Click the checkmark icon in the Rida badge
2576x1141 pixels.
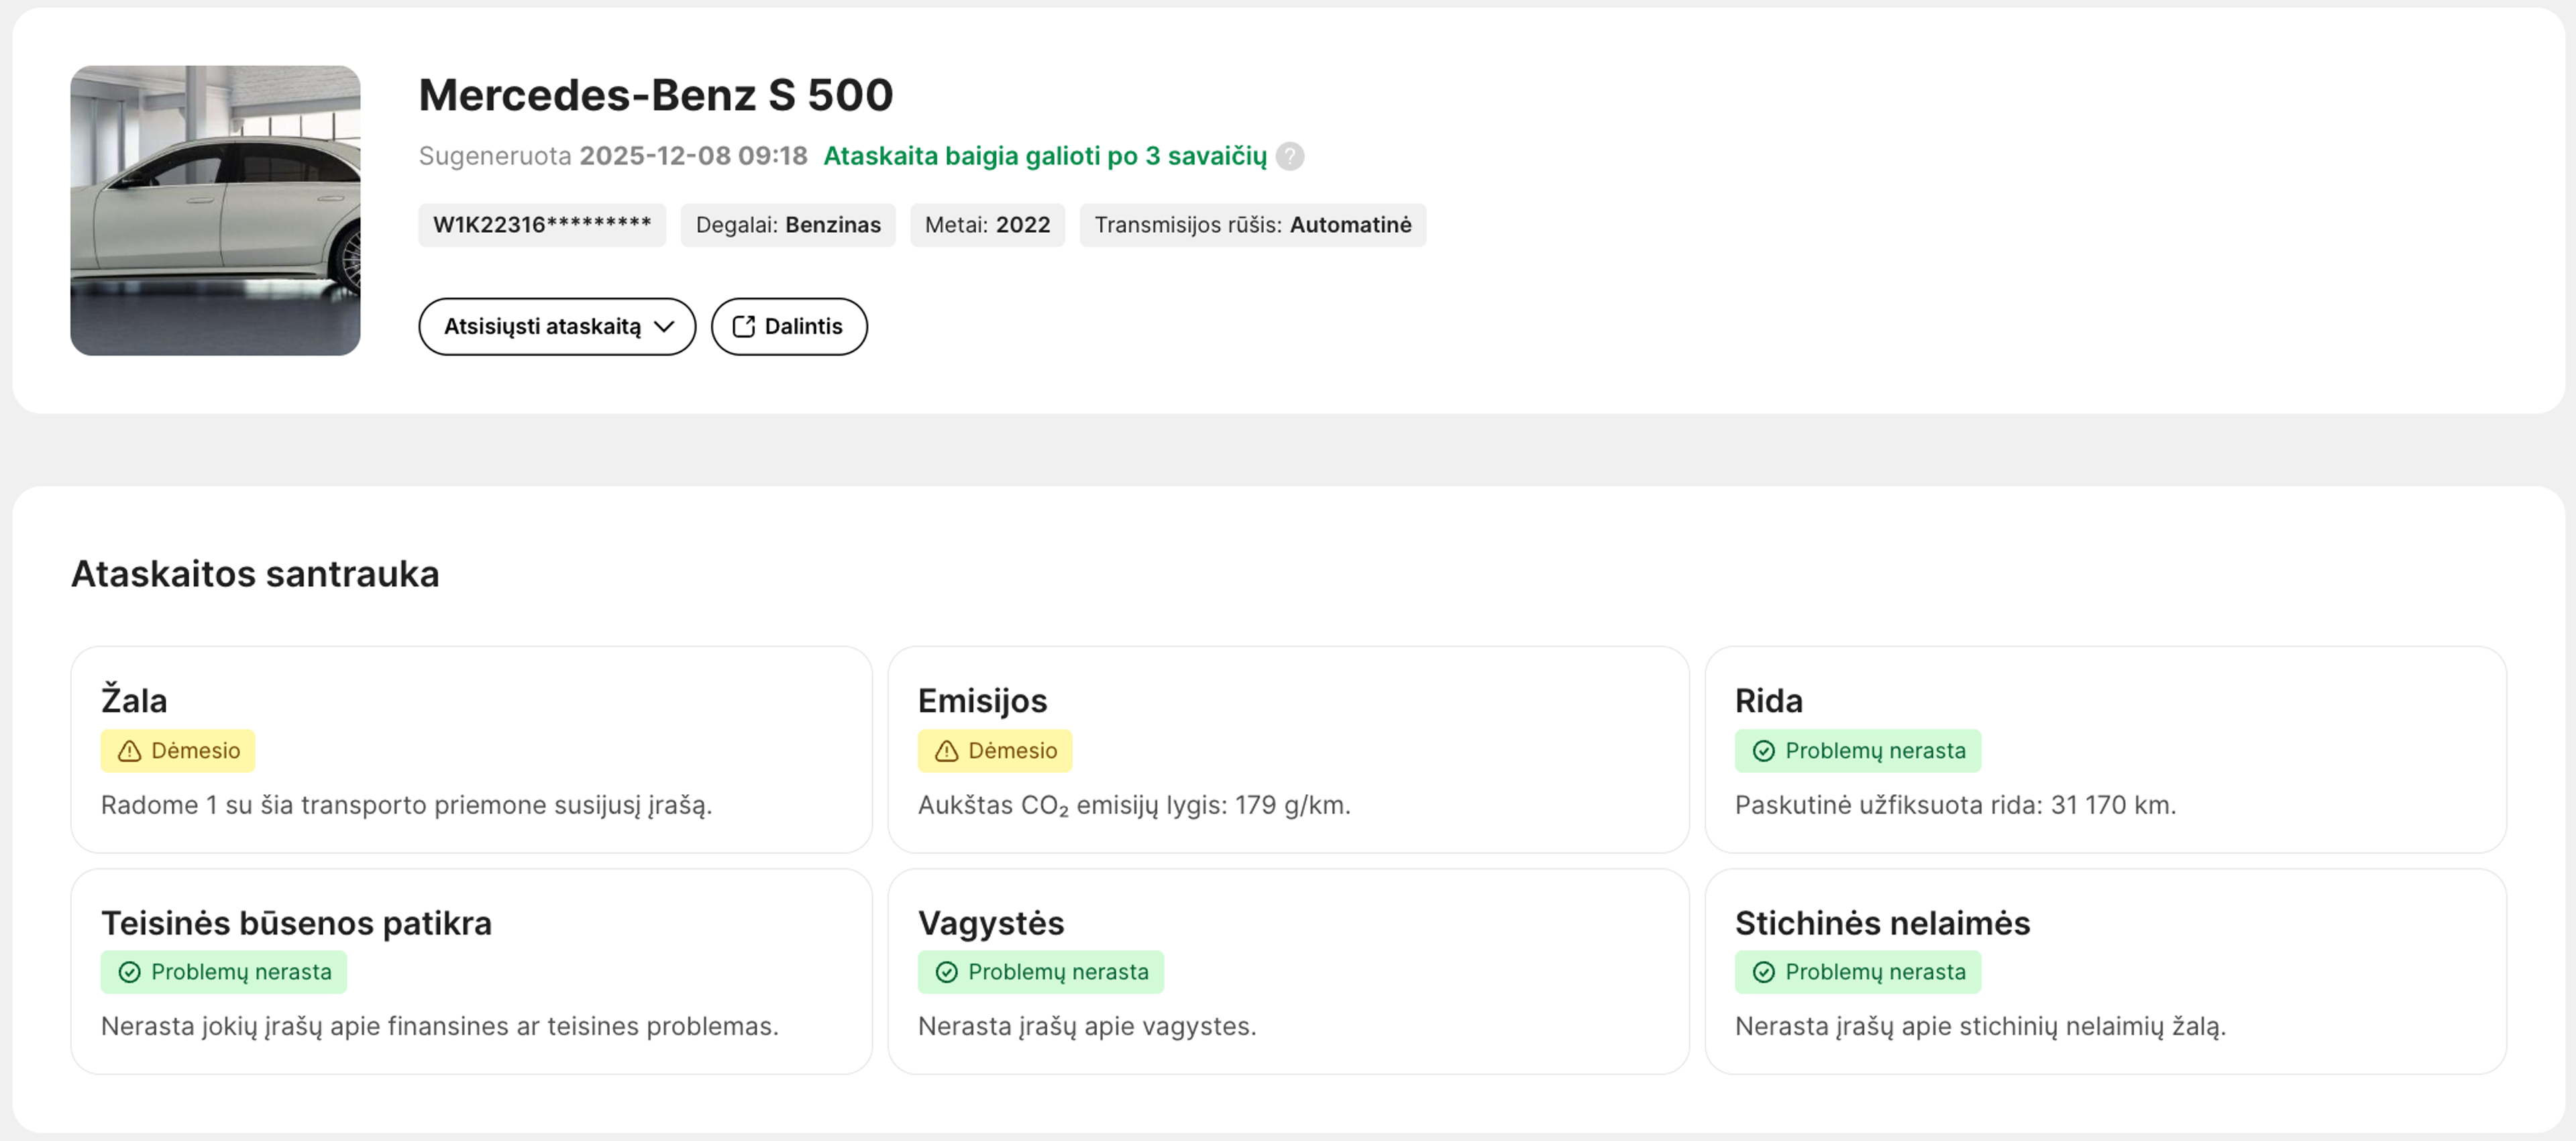(x=1763, y=750)
